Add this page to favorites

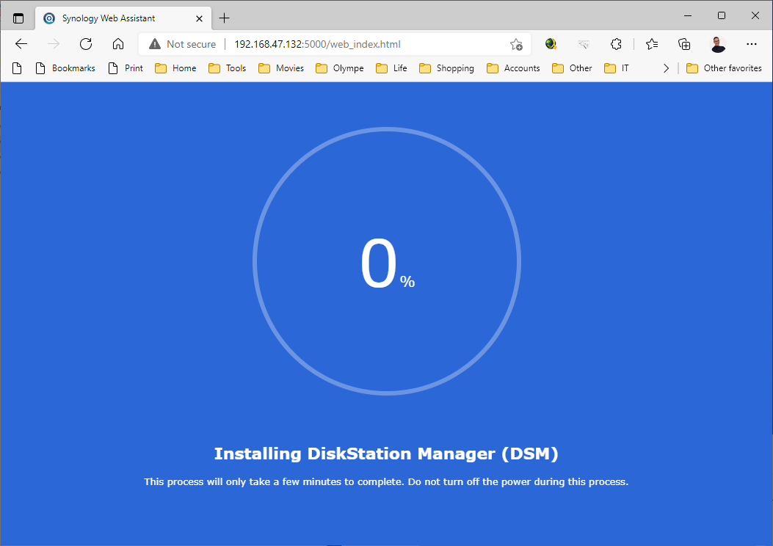pos(516,44)
